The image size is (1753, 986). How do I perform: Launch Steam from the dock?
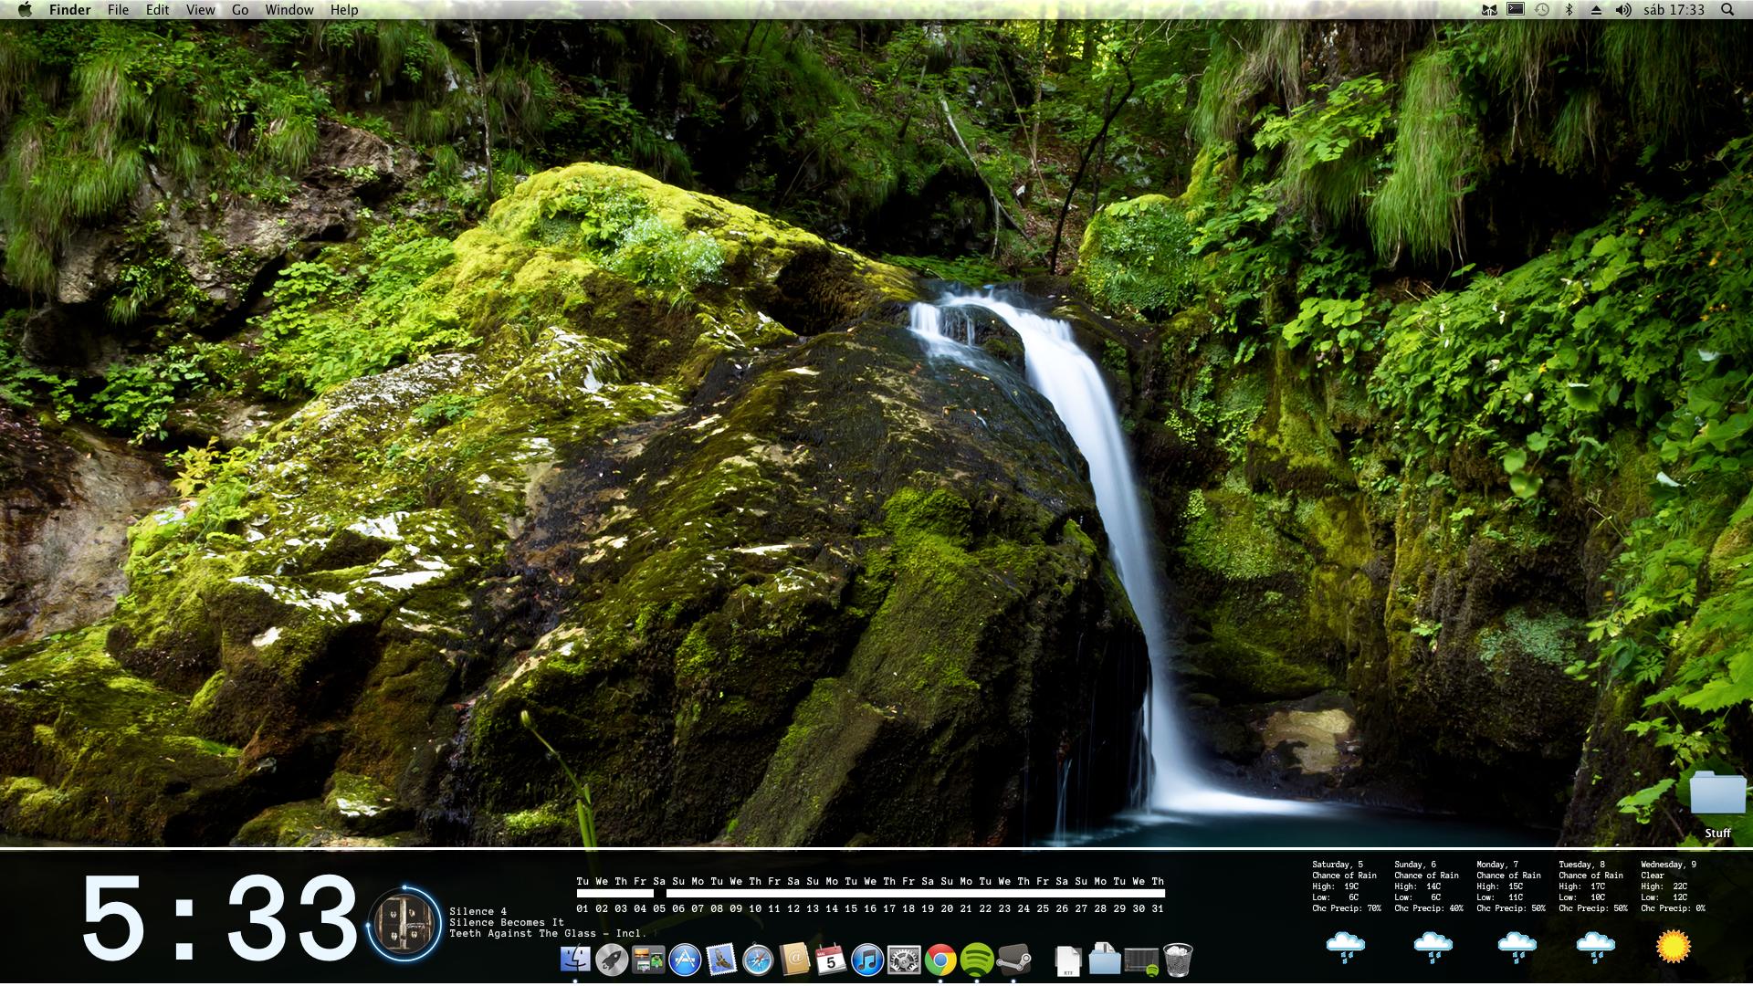1013,960
